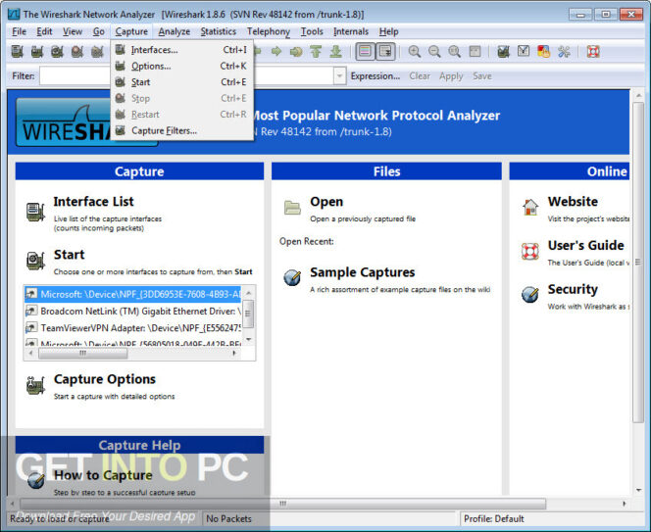Open Coloring Rules from the toolbar icon
Viewport: 651px width, 532px height.
pyautogui.click(x=543, y=52)
